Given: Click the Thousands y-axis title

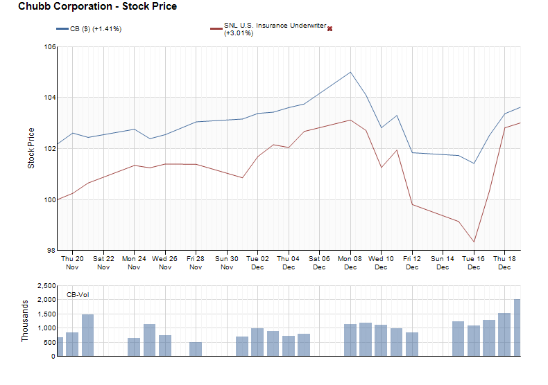Looking at the screenshot, I should coord(26,321).
